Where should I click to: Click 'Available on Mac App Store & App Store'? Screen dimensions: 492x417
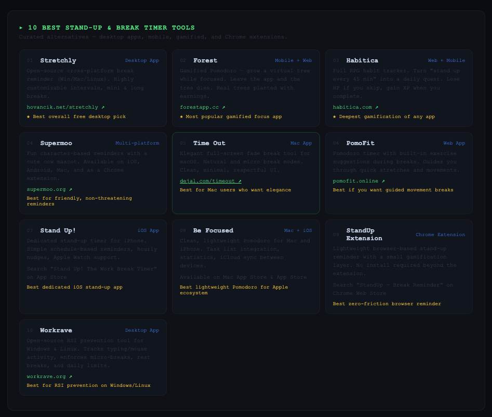pyautogui.click(x=243, y=277)
